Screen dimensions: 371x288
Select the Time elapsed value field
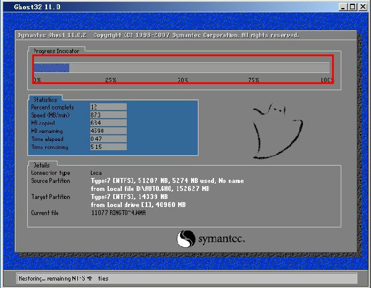[108, 139]
